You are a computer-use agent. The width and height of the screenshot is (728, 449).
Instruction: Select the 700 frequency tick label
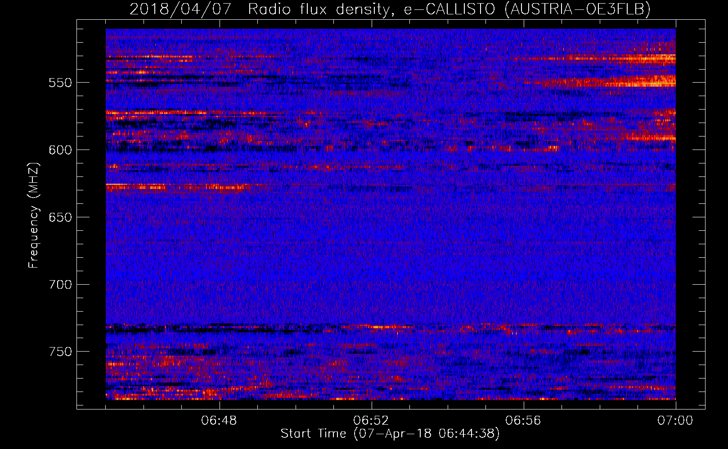point(60,285)
